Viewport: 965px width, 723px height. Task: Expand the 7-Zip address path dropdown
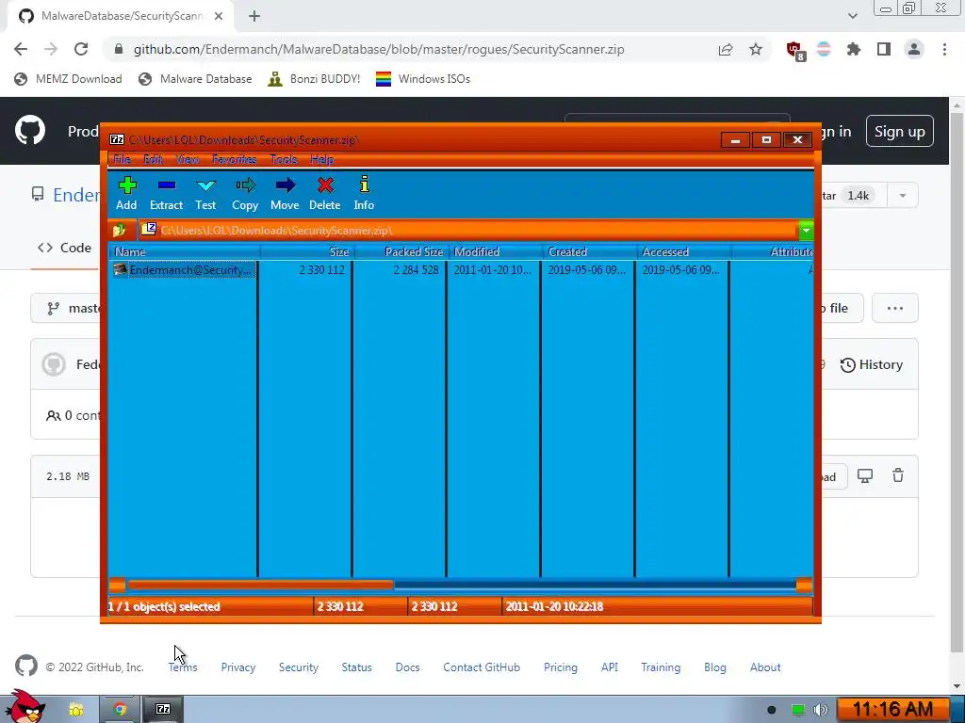point(806,231)
